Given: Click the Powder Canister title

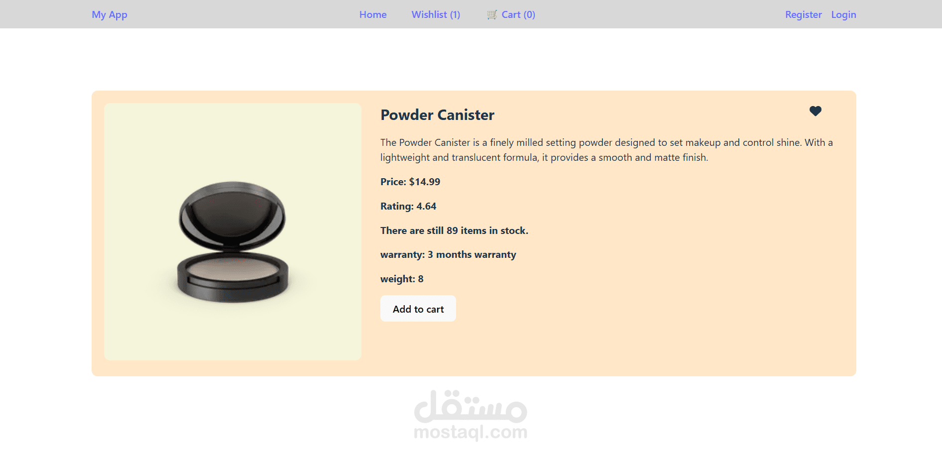Looking at the screenshot, I should click(x=437, y=115).
